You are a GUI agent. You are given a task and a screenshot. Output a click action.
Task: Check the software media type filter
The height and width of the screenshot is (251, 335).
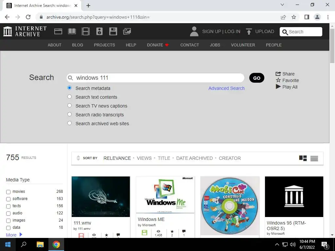pyautogui.click(x=8, y=199)
